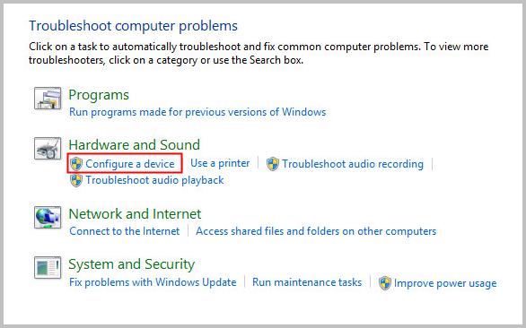526x328 pixels.
Task: Select the Use a printer link
Action: coord(220,163)
